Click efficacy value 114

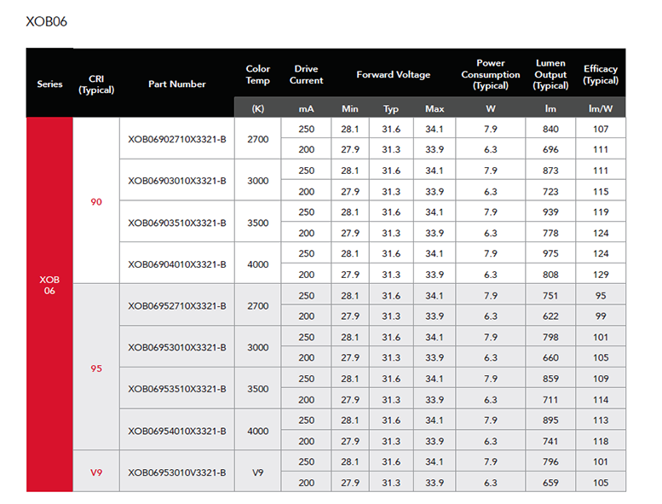point(601,400)
